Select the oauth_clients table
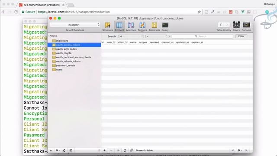 pos(74,53)
